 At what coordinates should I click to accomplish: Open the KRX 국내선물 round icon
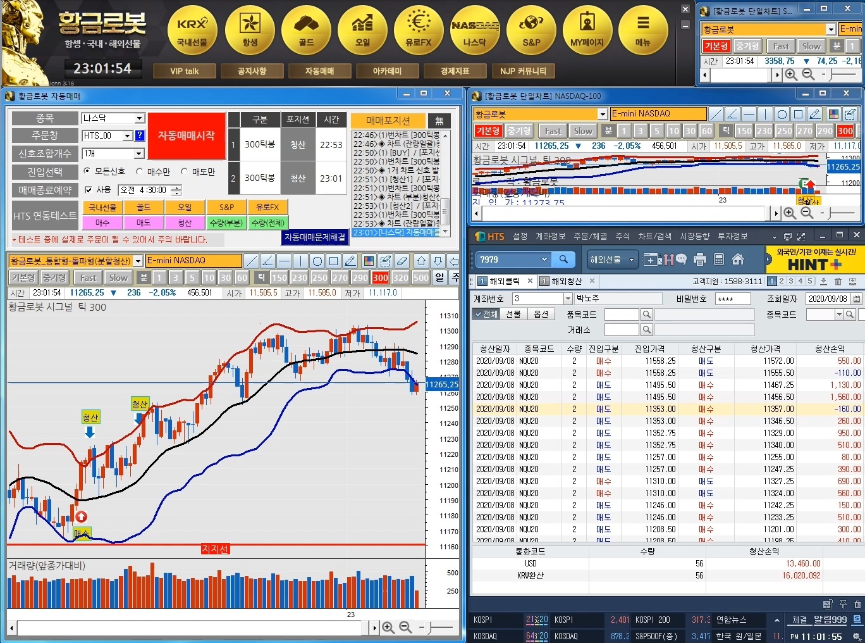pos(192,30)
